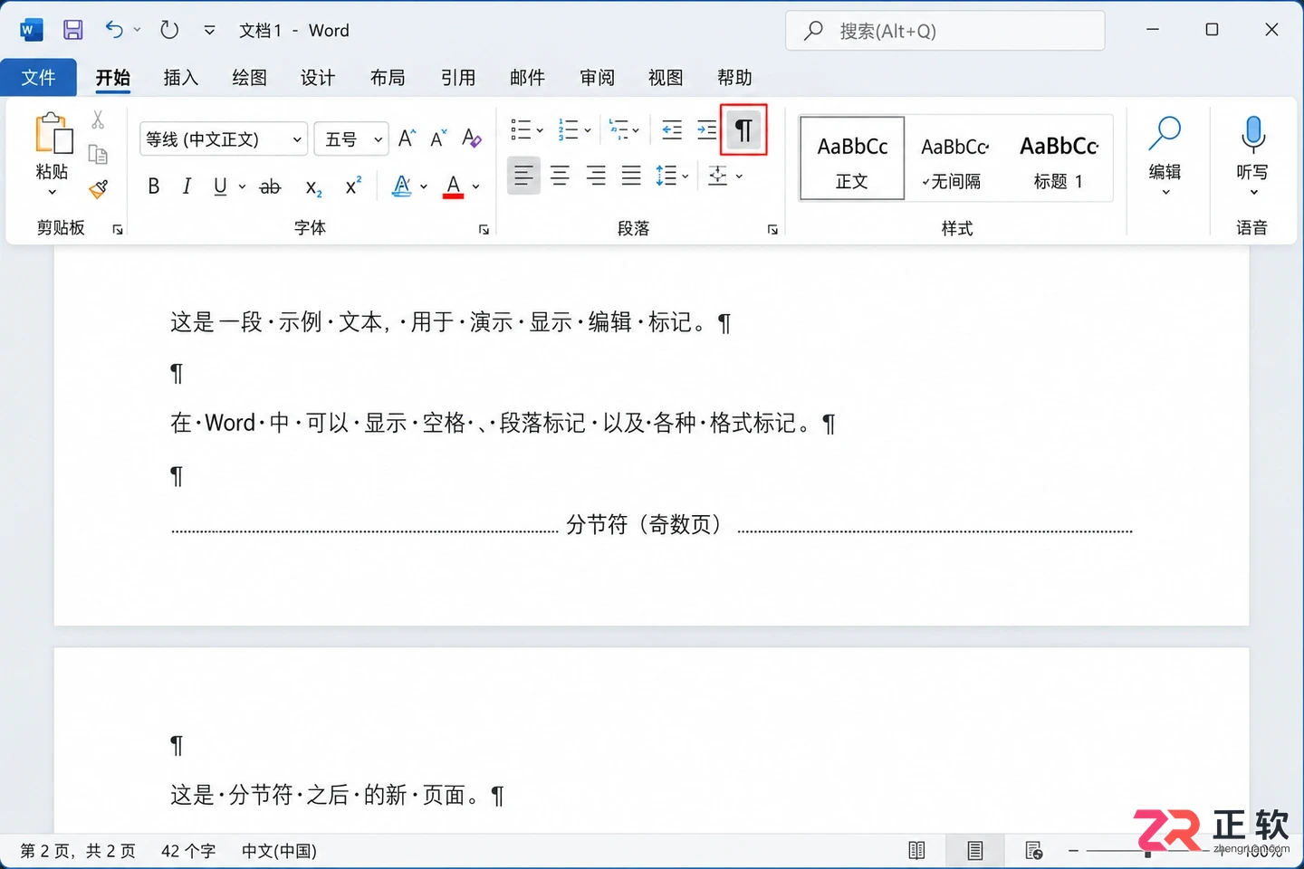Decrease font size with smaller A
Image resolution: width=1304 pixels, height=869 pixels.
438,138
